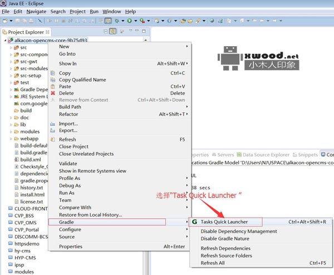The width and height of the screenshot is (334, 275).
Task: Expand the webapp folder in Project Explorer
Action: pyautogui.click(x=11, y=139)
